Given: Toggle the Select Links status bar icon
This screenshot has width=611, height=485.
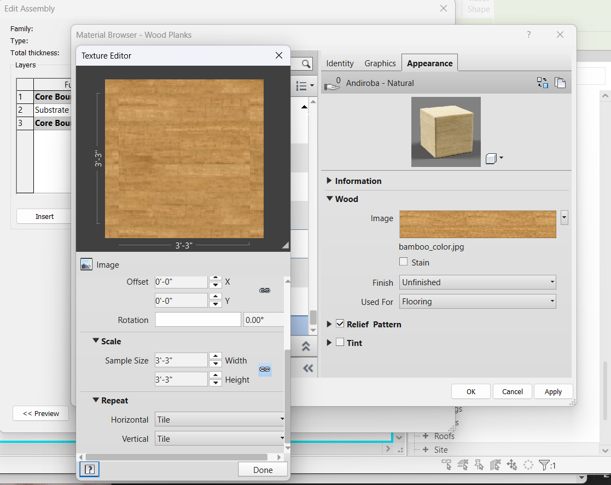Looking at the screenshot, I should click(447, 464).
